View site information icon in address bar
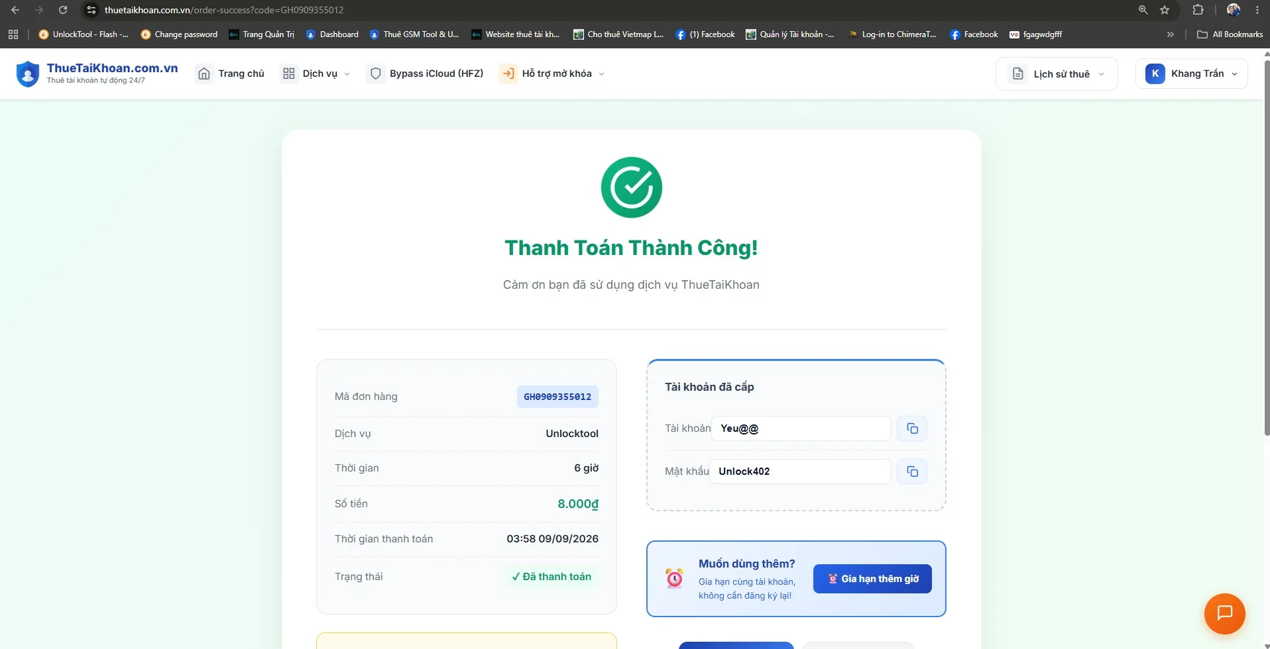 (x=92, y=10)
